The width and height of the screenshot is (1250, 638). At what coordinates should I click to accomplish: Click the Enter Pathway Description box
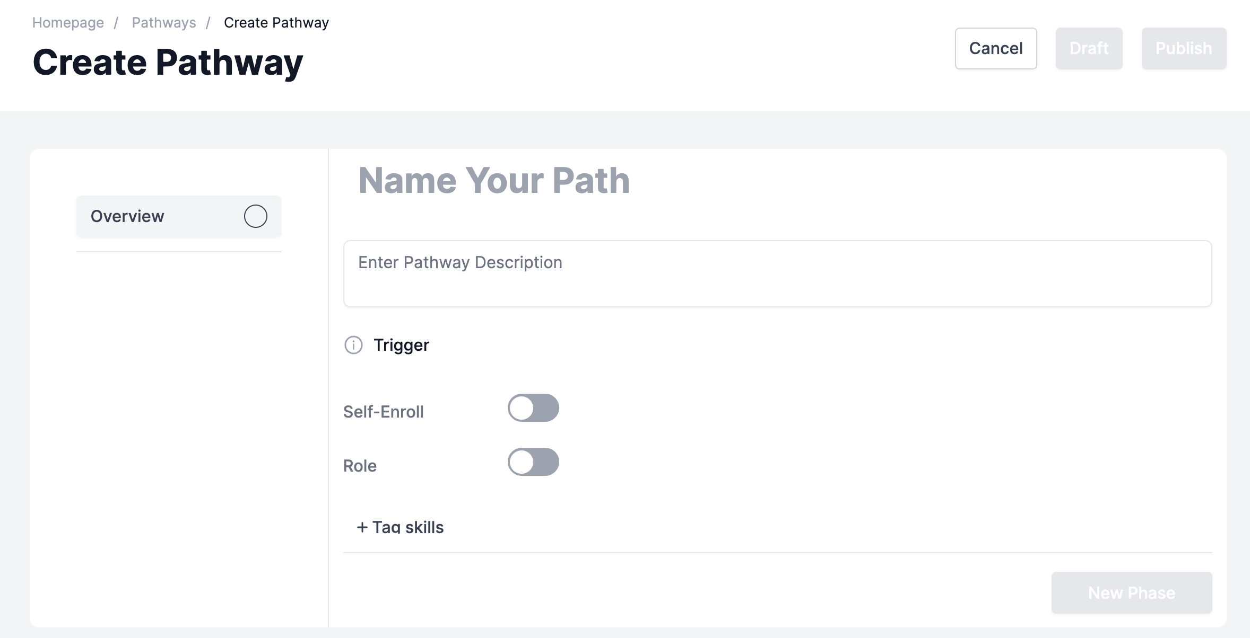click(777, 273)
